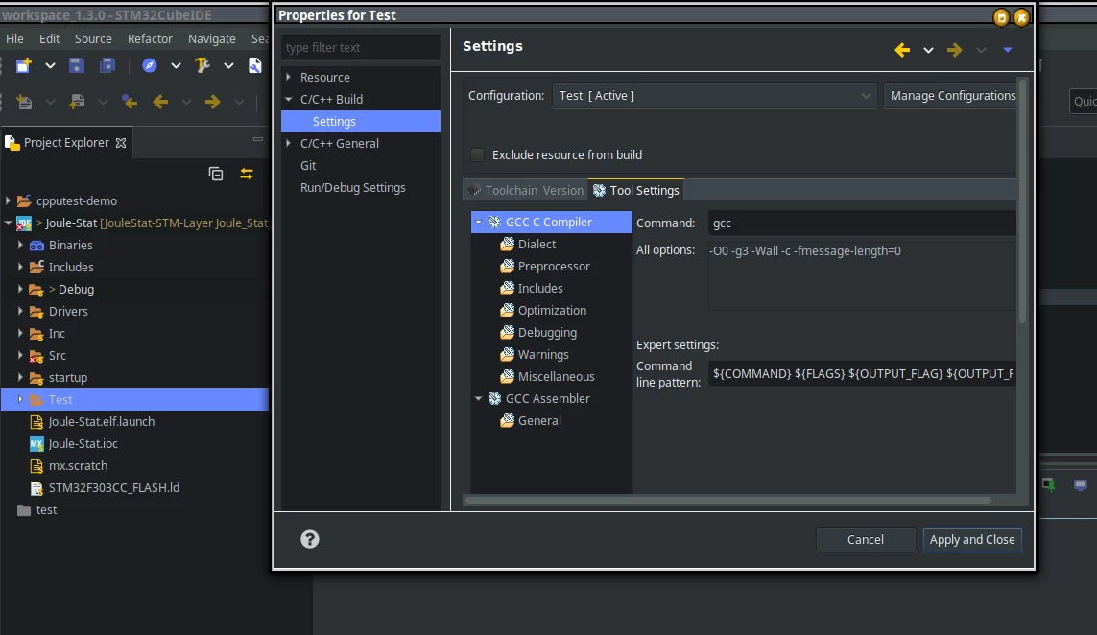The height and width of the screenshot is (635, 1097).
Task: Click the Apply and Close button
Action: pos(972,540)
